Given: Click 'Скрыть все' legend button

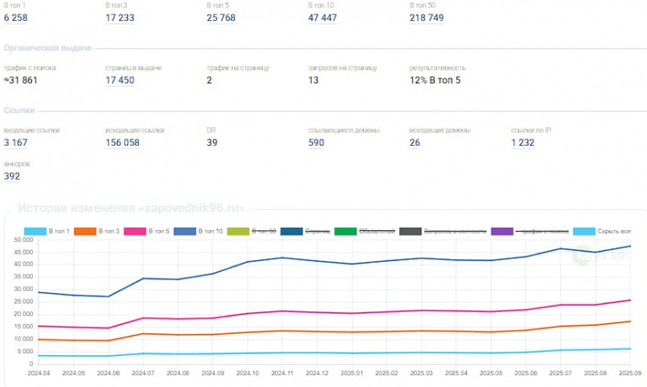Looking at the screenshot, I should (x=602, y=231).
